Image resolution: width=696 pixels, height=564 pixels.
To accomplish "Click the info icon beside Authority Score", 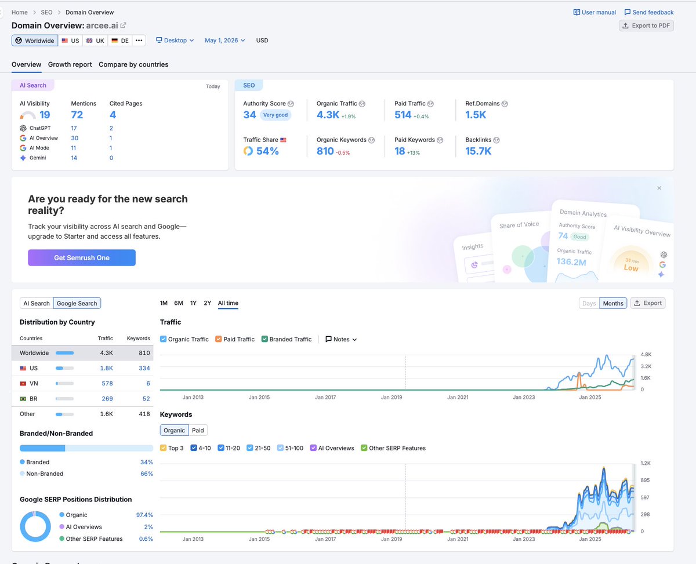I will (291, 104).
